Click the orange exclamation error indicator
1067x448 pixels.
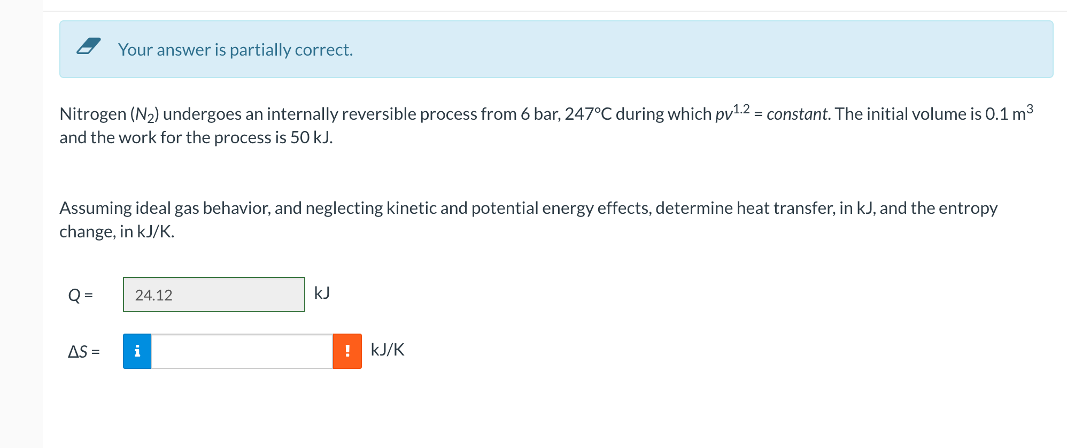pyautogui.click(x=347, y=351)
